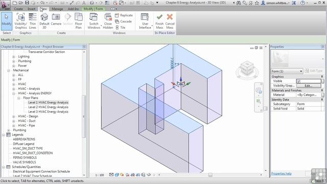Tile open windows
This screenshot has height=184, width=327.
pos(121,27)
